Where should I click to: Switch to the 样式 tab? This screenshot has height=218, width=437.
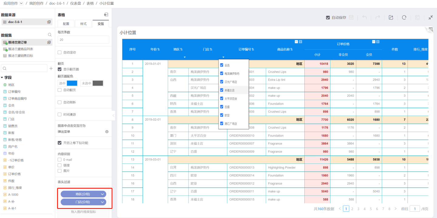[83, 24]
